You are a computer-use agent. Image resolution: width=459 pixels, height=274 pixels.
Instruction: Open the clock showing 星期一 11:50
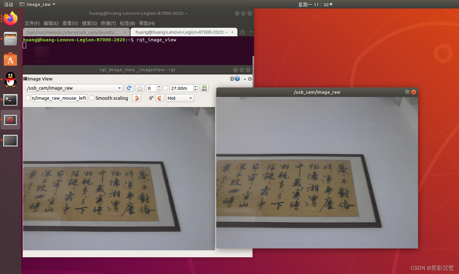point(315,4)
